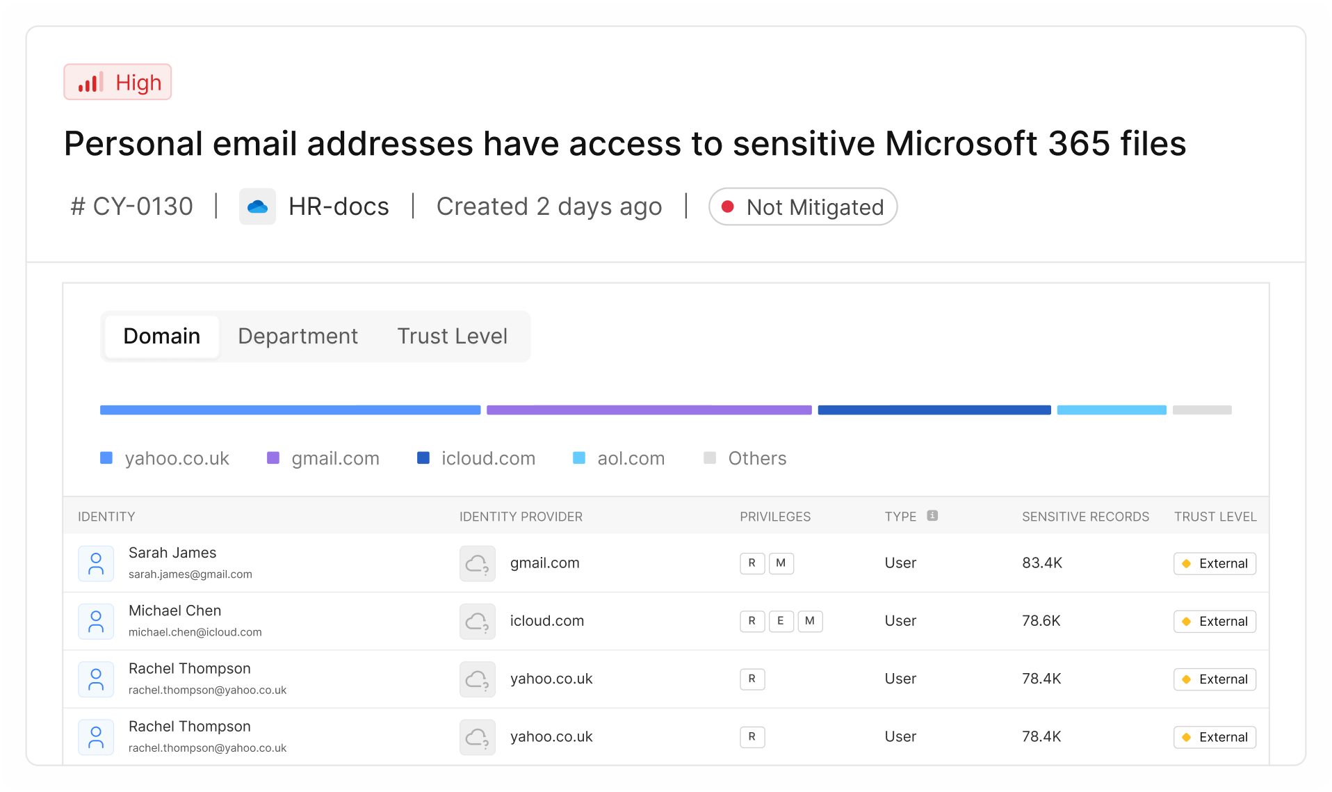Click the R privilege badge in Michael Chen row

[752, 621]
